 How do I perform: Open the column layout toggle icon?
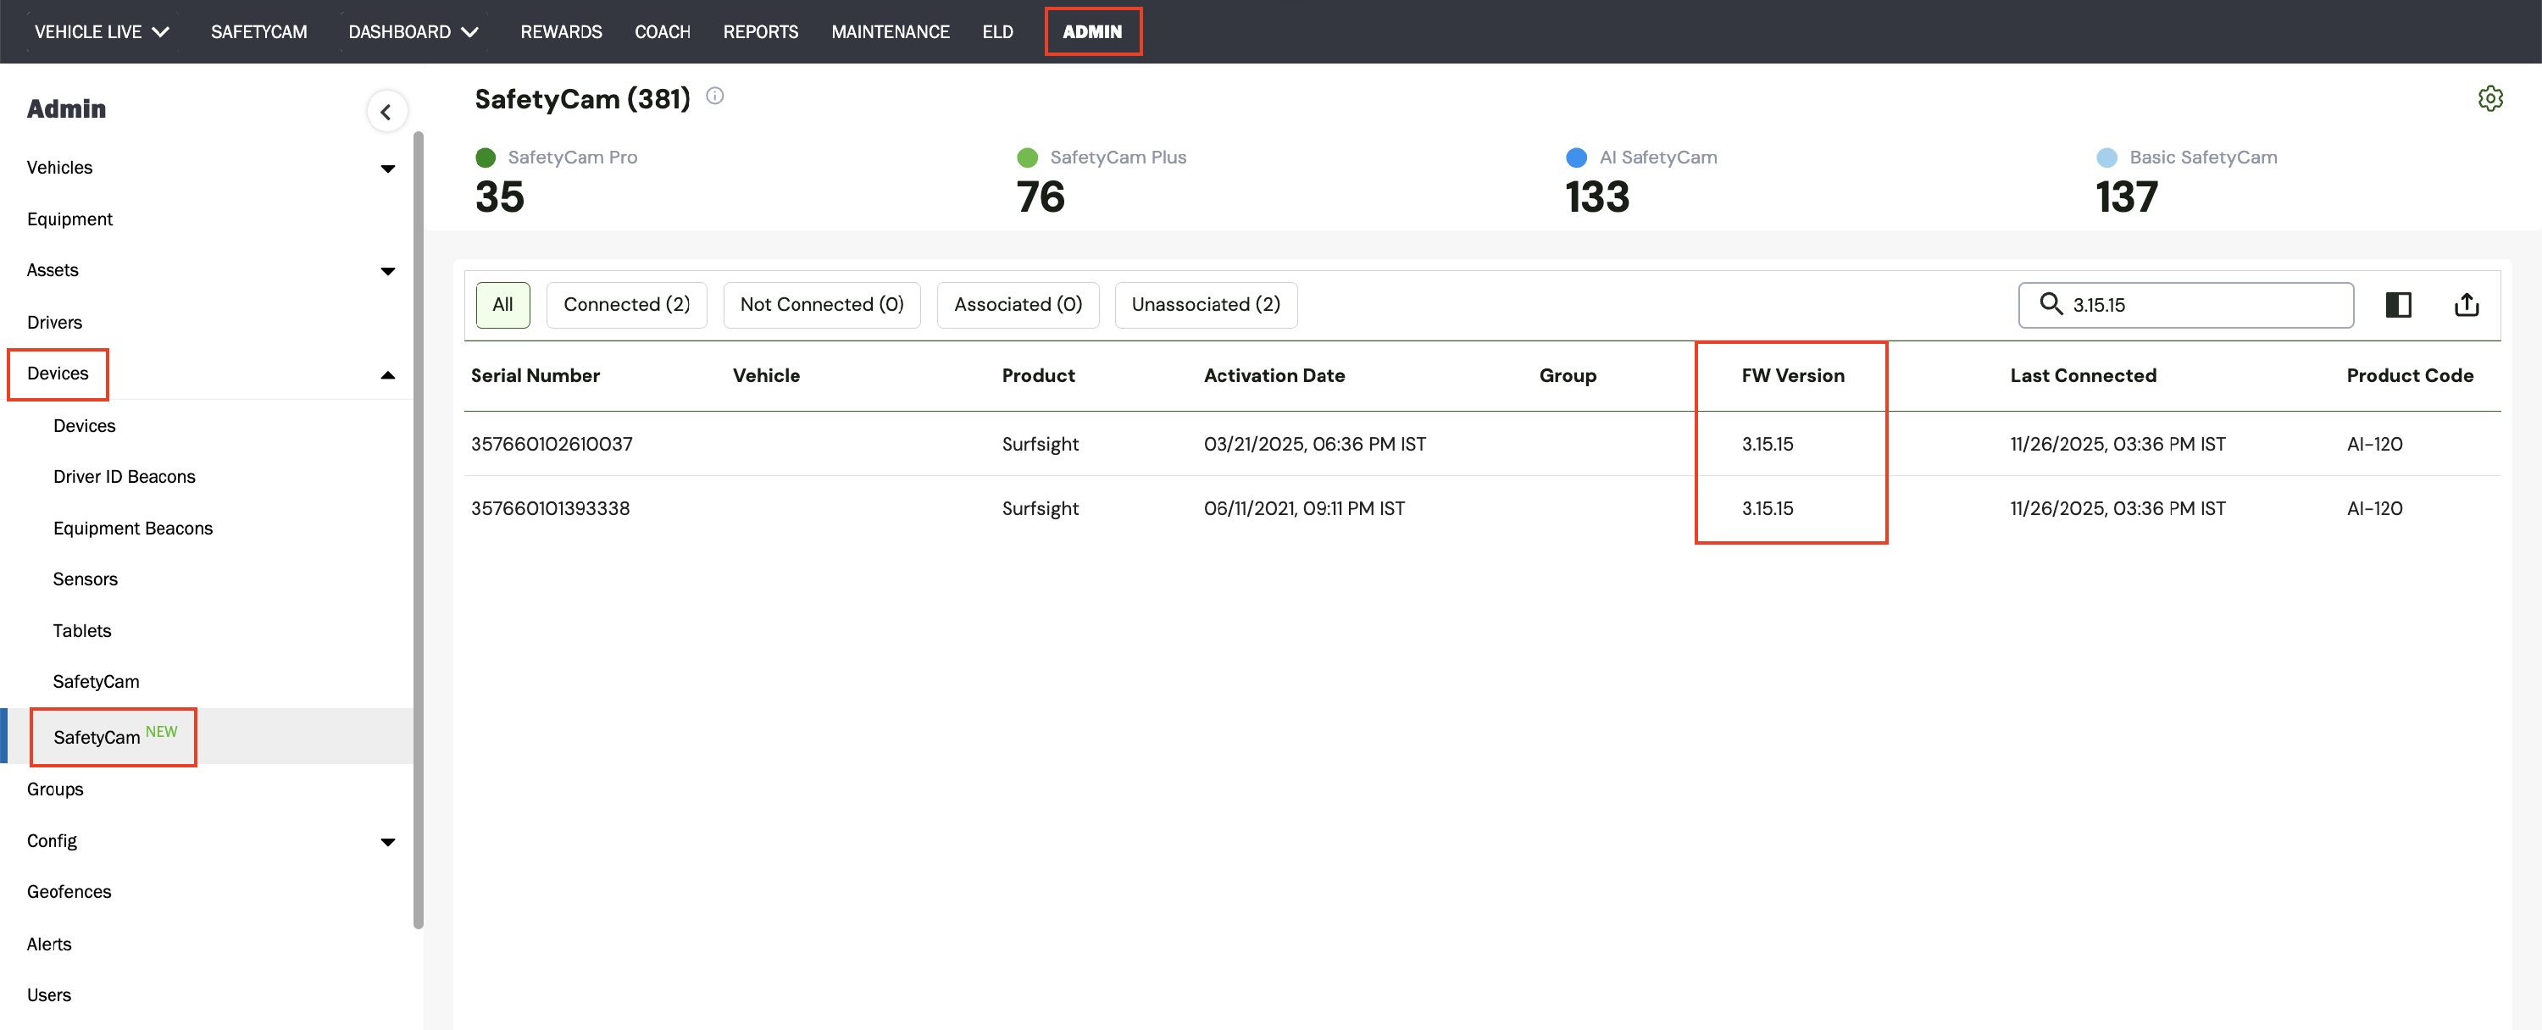(x=2398, y=305)
